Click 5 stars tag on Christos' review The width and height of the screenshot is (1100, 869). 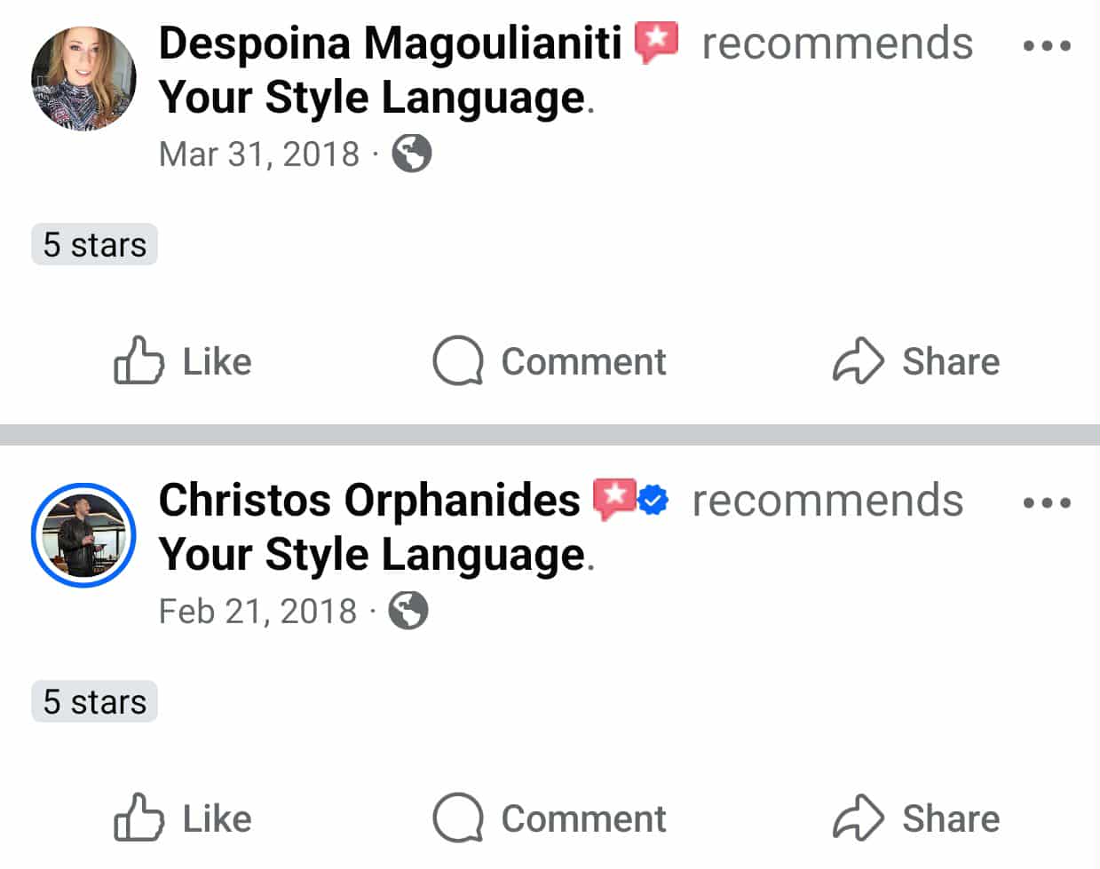click(94, 702)
